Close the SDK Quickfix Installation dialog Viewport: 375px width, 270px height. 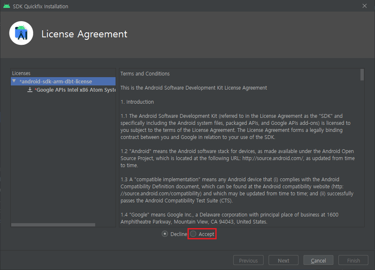[365, 6]
